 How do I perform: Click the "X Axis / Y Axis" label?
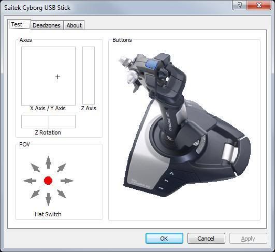coord(48,108)
